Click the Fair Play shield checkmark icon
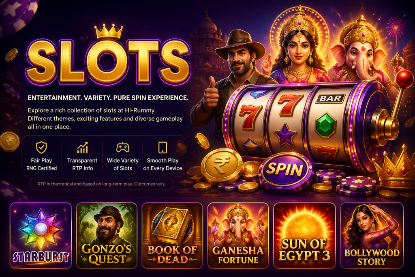 click(41, 148)
